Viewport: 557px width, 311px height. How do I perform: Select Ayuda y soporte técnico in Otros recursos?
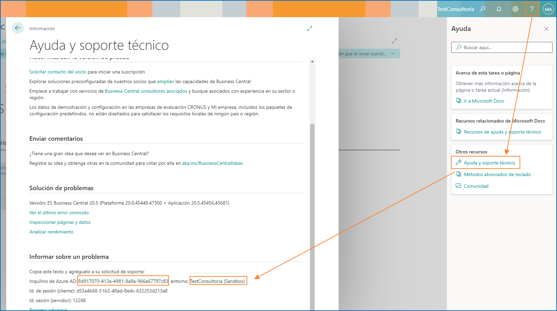pos(489,163)
